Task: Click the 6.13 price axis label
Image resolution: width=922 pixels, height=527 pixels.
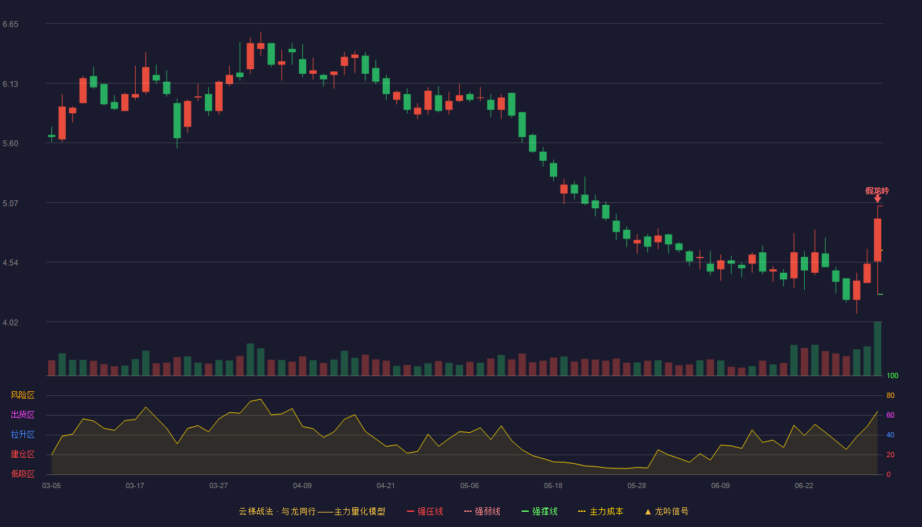Action: pyautogui.click(x=11, y=84)
